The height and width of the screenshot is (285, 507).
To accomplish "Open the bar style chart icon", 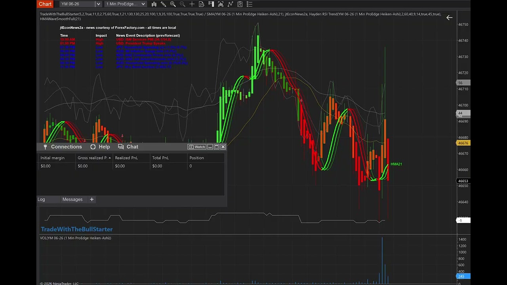I will 154,4.
